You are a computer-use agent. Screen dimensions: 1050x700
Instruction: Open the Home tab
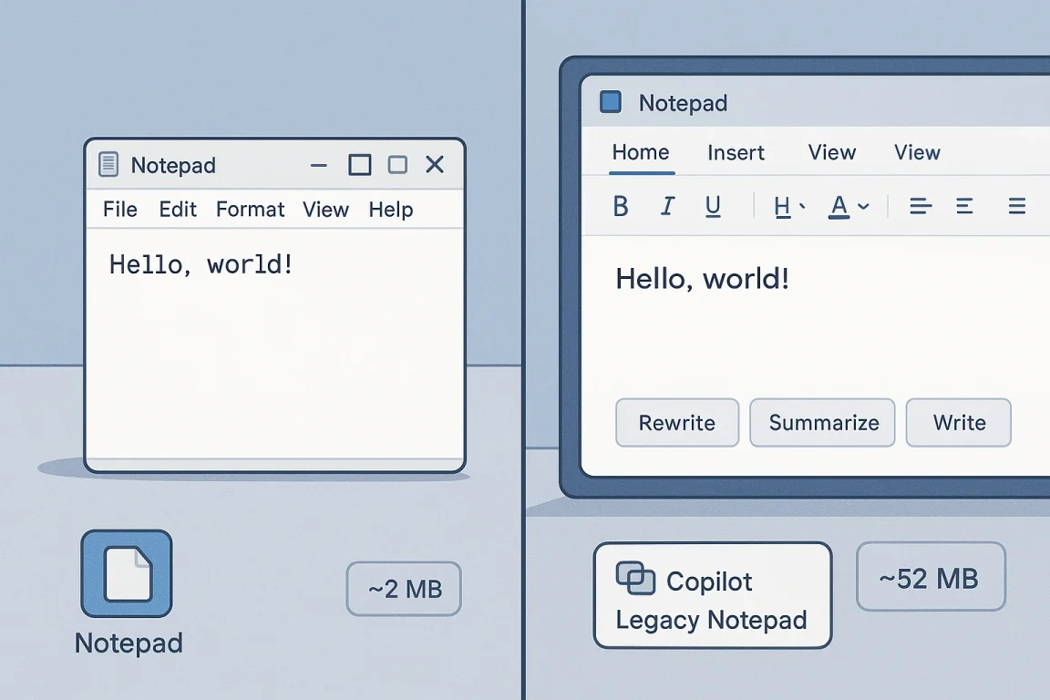pyautogui.click(x=641, y=153)
